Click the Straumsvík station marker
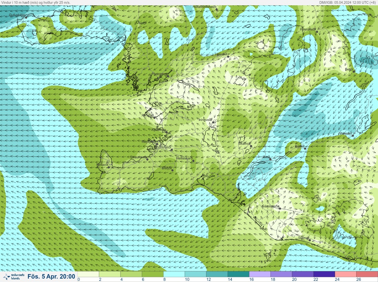The image size is (378, 282). coord(147,159)
